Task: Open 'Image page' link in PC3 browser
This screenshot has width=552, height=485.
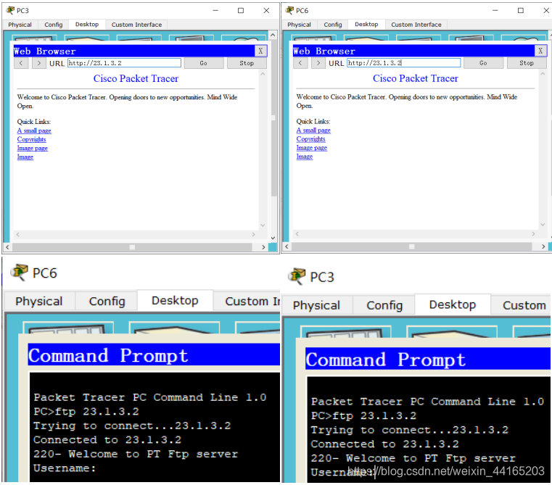Action: click(33, 148)
